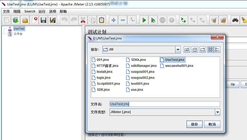Click the Save floppy disk icon
247x140 pixels.
tap(43, 20)
